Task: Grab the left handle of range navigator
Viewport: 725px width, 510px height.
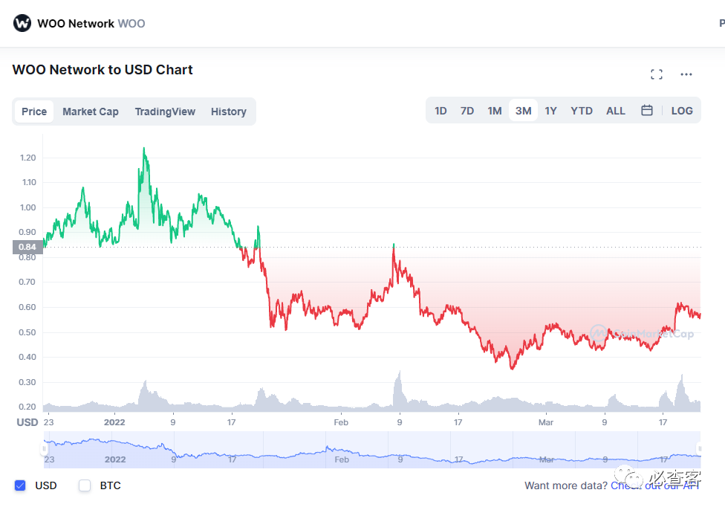Action: tap(45, 448)
